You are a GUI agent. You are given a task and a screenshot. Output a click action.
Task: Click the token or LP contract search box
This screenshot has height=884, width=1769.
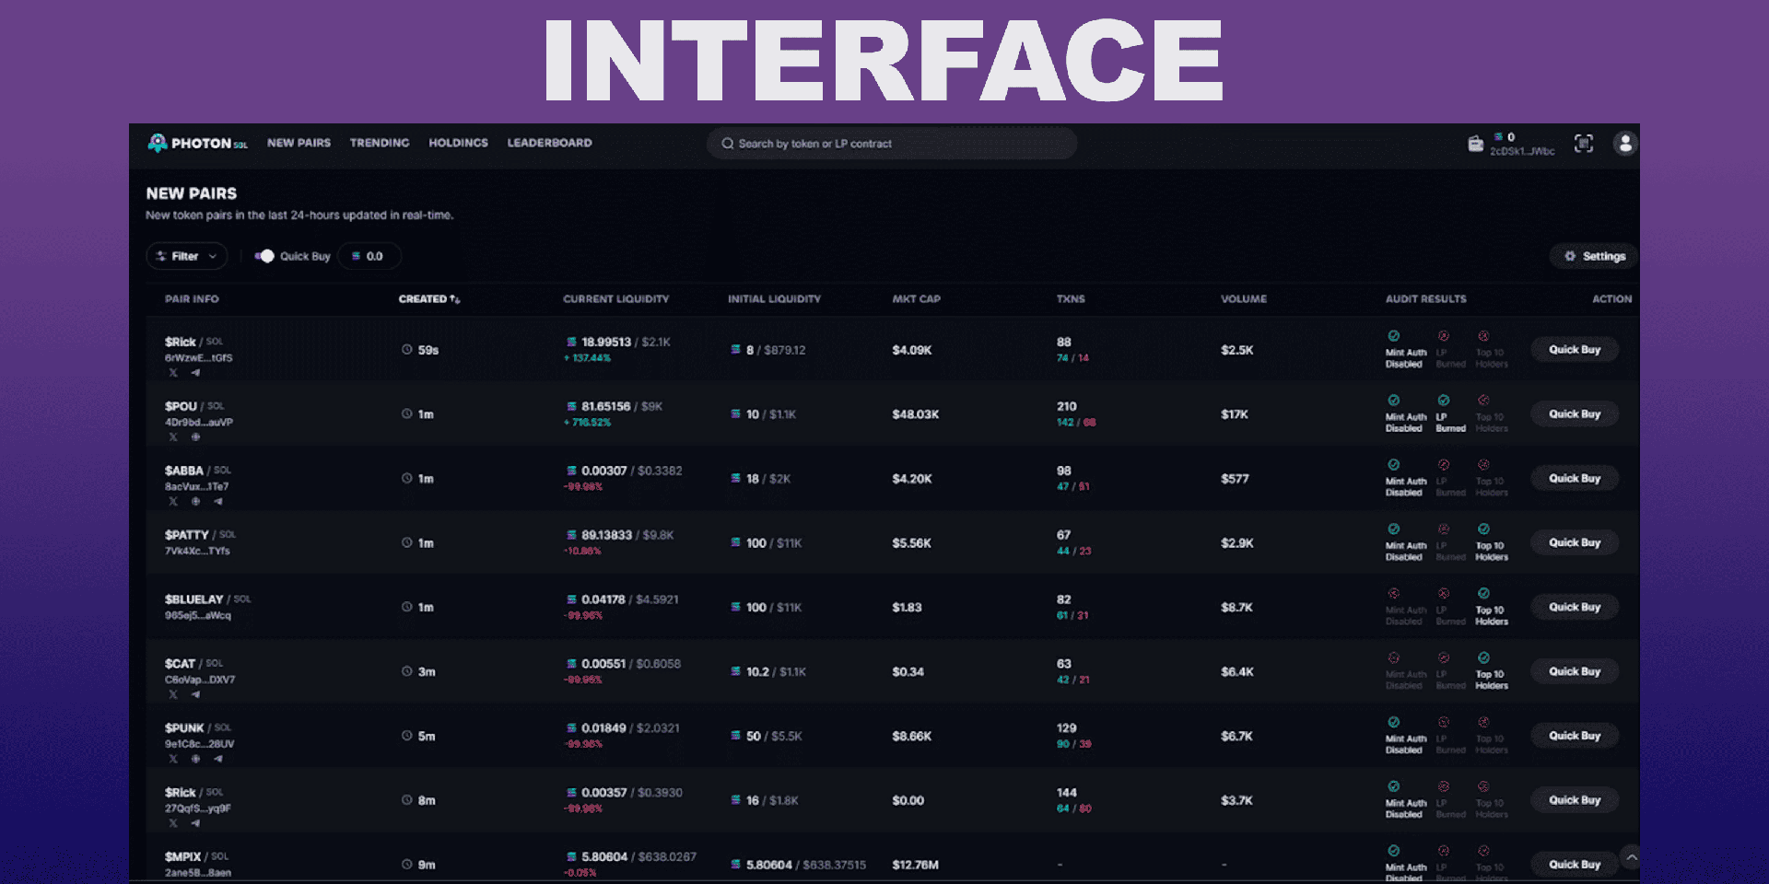pyautogui.click(x=891, y=144)
